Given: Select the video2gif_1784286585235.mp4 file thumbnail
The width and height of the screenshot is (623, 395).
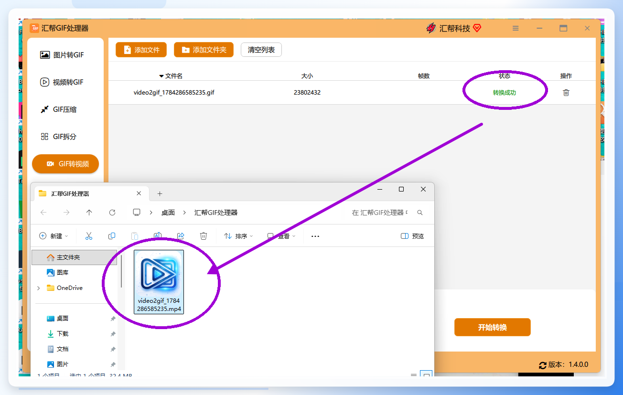Looking at the screenshot, I should [x=159, y=282].
